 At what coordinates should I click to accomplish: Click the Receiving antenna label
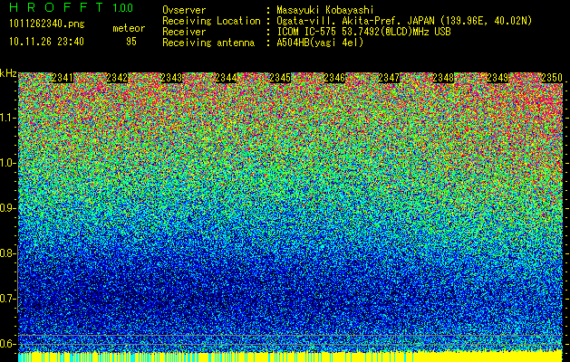point(208,43)
